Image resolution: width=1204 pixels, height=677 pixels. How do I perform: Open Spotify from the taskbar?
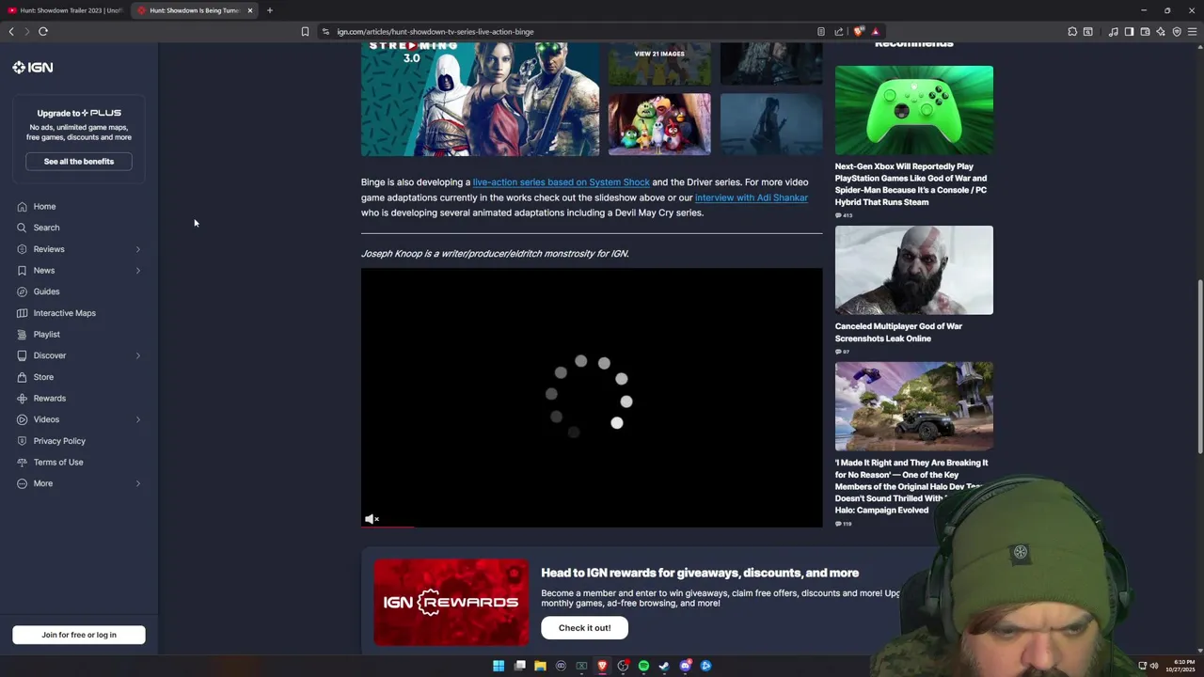tap(643, 666)
